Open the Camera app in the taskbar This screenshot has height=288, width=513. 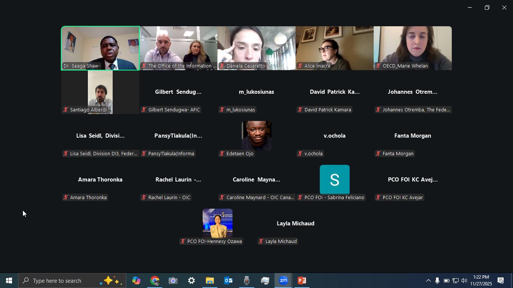tap(173, 280)
